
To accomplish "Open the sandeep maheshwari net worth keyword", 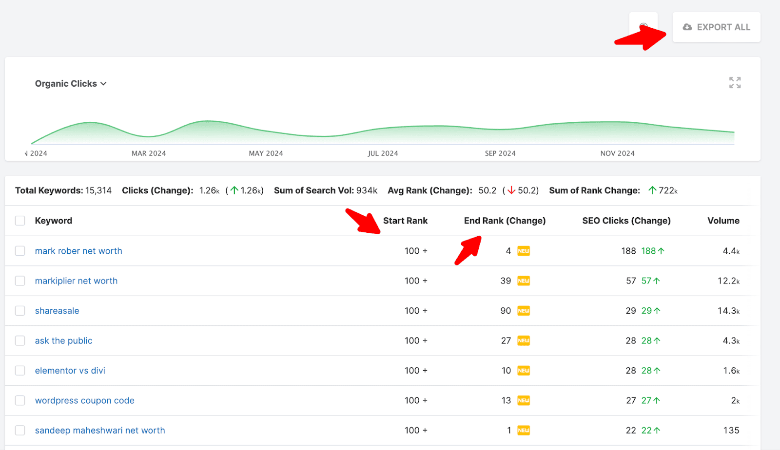I will tap(100, 431).
